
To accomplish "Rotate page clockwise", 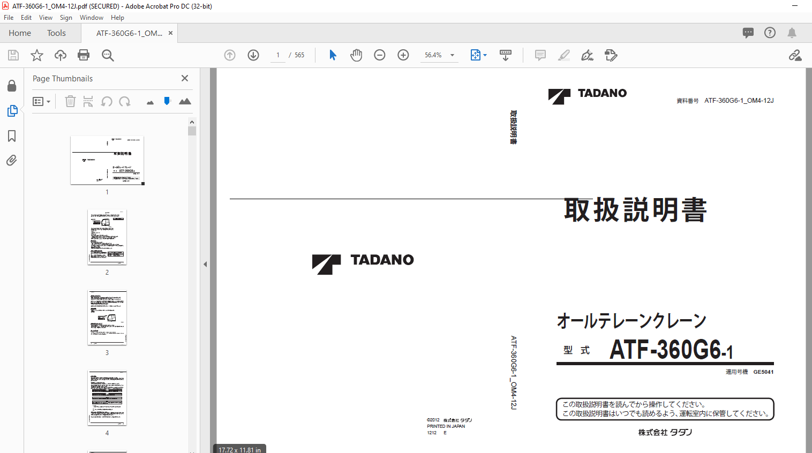I will click(x=125, y=101).
